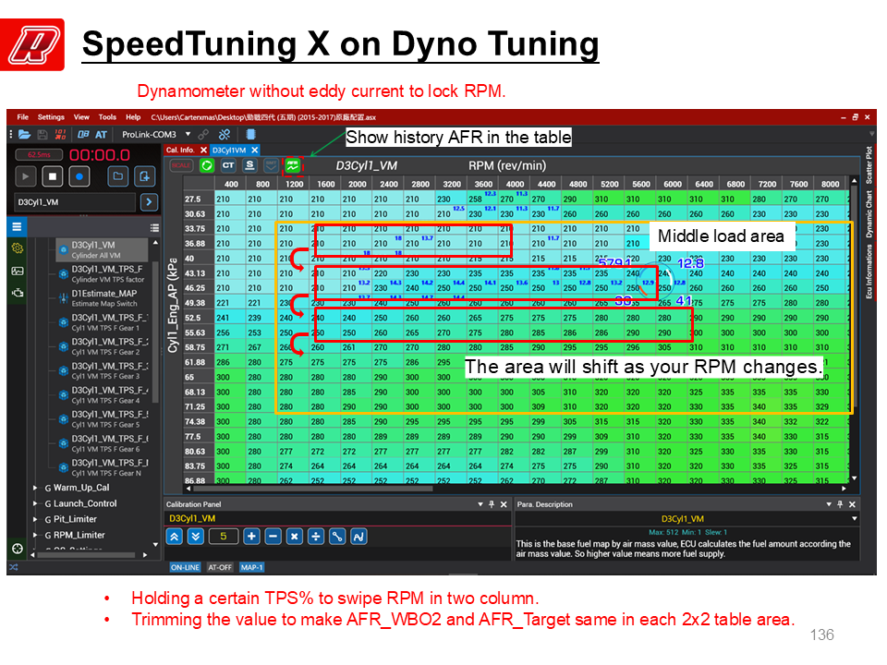Open the Help menu
The width and height of the screenshot is (887, 665).
[x=133, y=117]
